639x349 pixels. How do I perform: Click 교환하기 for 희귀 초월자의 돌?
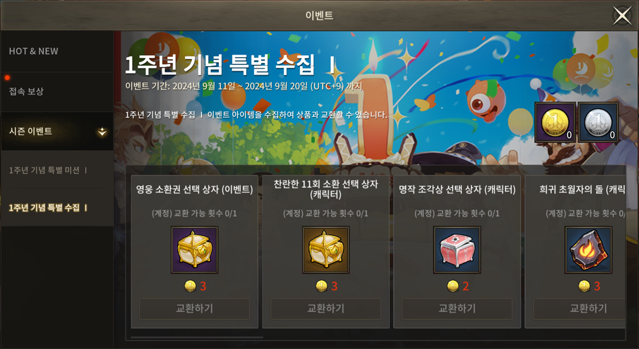tap(579, 308)
